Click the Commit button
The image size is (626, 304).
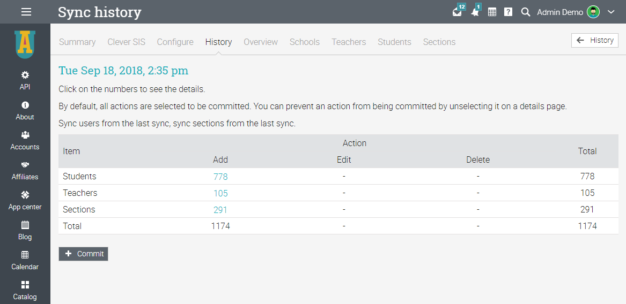click(84, 254)
